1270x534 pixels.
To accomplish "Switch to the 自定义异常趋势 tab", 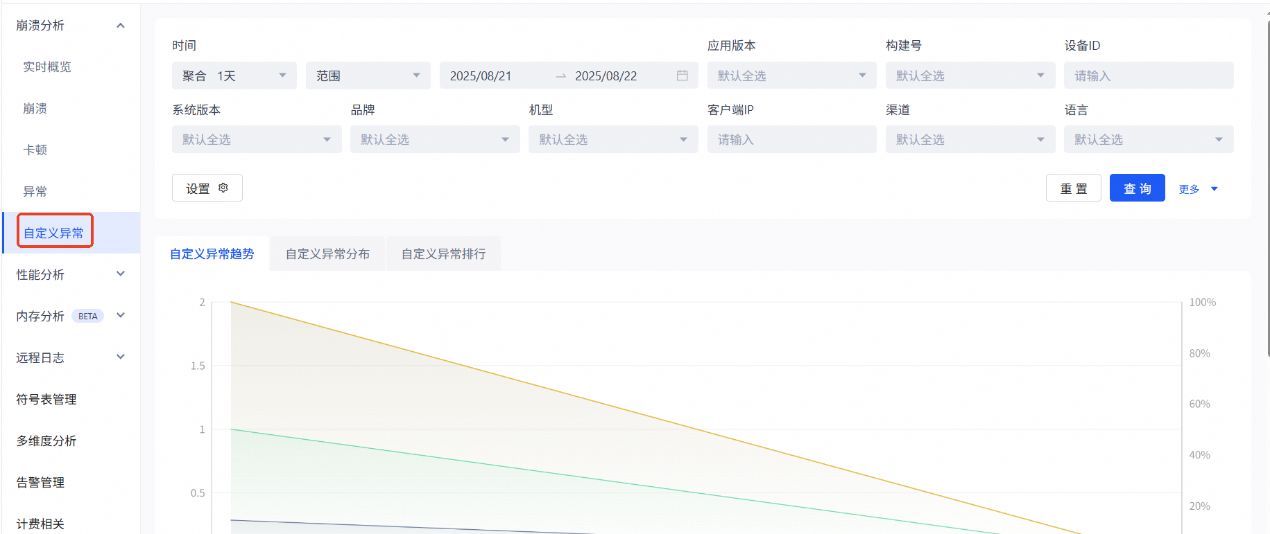I will click(212, 253).
